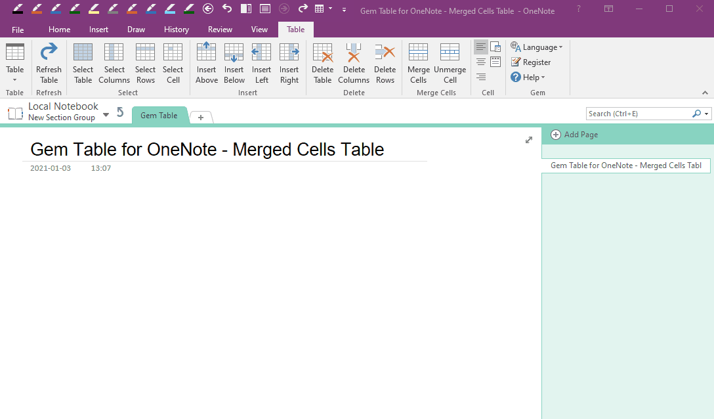Click the 13:07 page time
The image size is (714, 419).
click(100, 168)
